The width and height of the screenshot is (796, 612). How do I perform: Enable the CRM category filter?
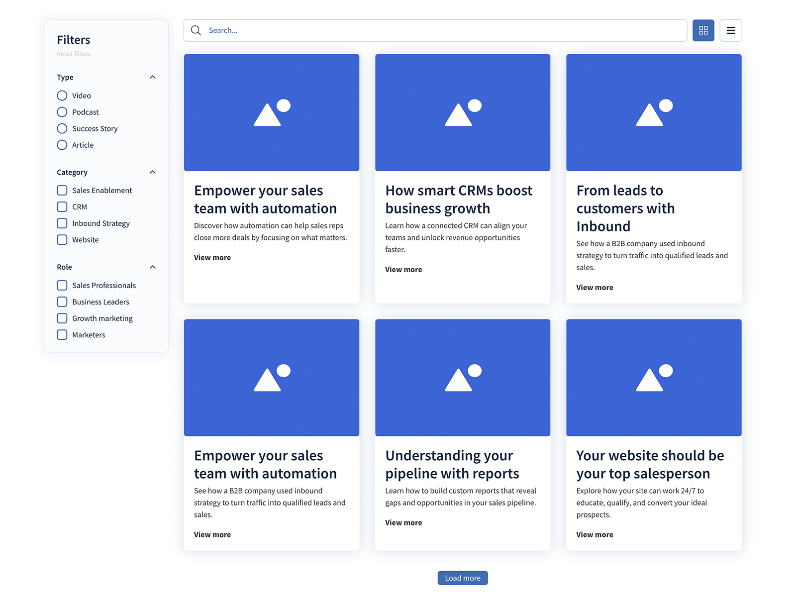(x=62, y=206)
